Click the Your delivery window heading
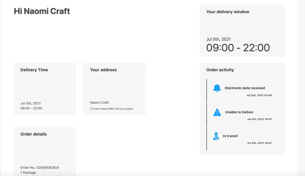The height and width of the screenshot is (176, 305). tap(228, 12)
